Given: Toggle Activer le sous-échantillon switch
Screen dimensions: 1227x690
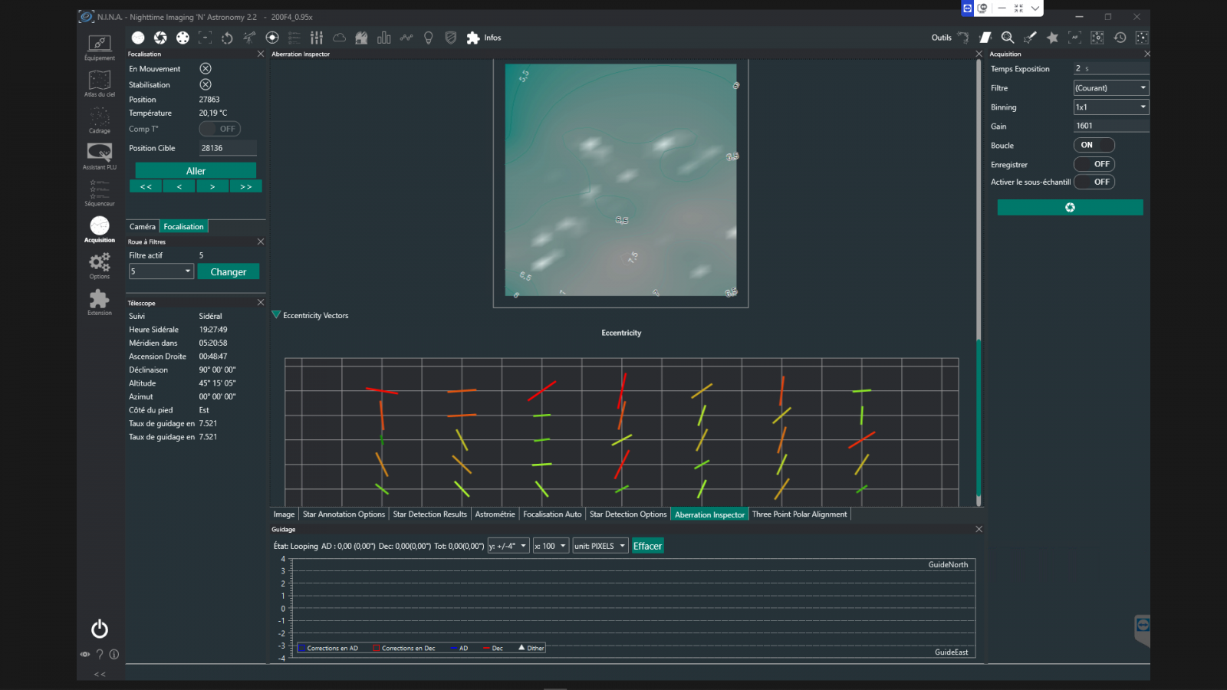Looking at the screenshot, I should 1094,182.
